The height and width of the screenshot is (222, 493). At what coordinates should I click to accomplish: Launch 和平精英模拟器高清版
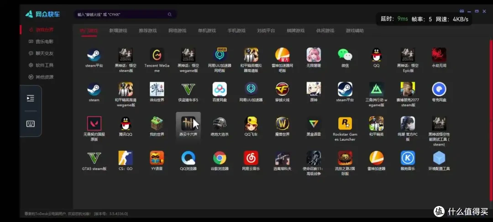[x=251, y=55]
